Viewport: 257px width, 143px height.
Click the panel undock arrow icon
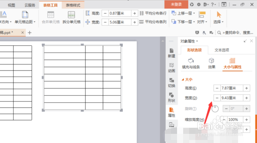click(x=245, y=41)
